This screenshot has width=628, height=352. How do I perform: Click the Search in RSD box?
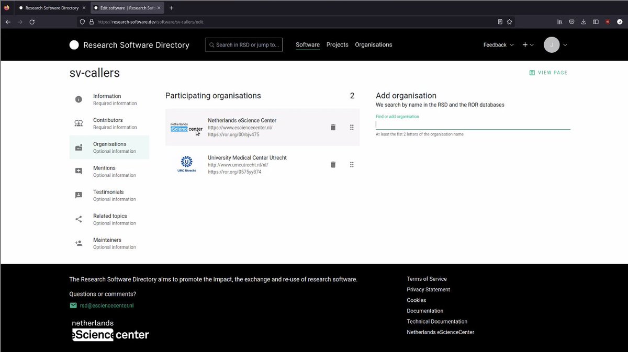(x=244, y=45)
